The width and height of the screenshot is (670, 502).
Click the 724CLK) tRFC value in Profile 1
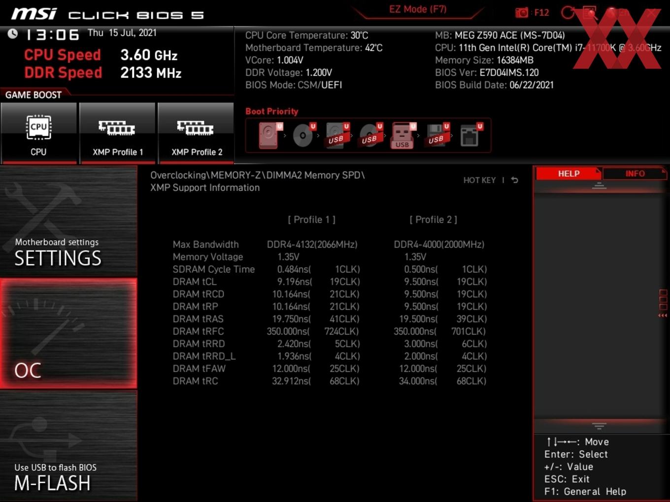[x=342, y=331]
